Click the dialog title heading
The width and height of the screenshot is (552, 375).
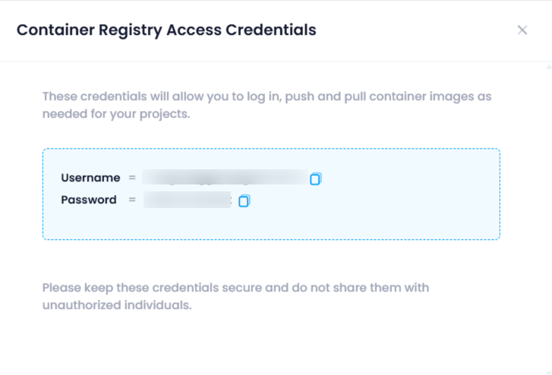[x=166, y=30]
